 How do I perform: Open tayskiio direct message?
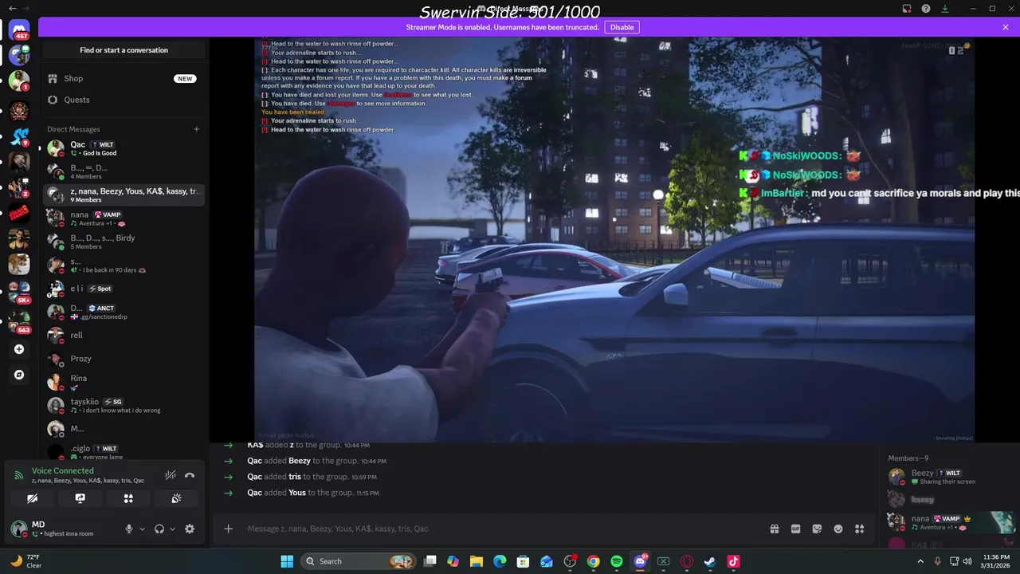point(124,405)
